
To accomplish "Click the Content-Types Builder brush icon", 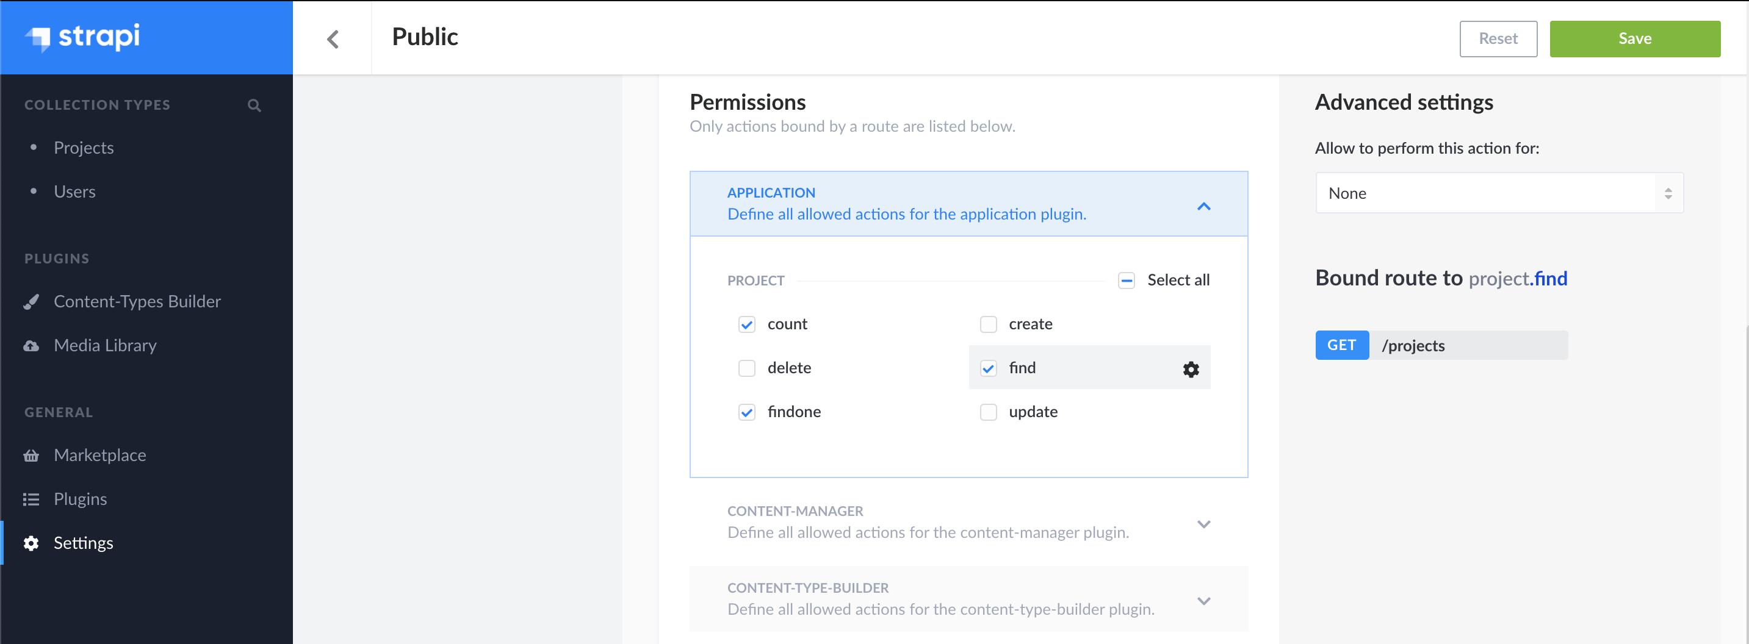I will tap(31, 301).
